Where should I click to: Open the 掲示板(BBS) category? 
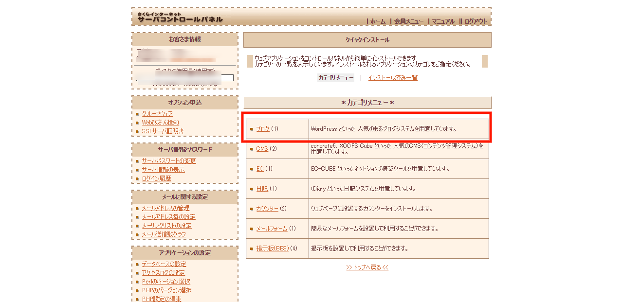pos(273,249)
